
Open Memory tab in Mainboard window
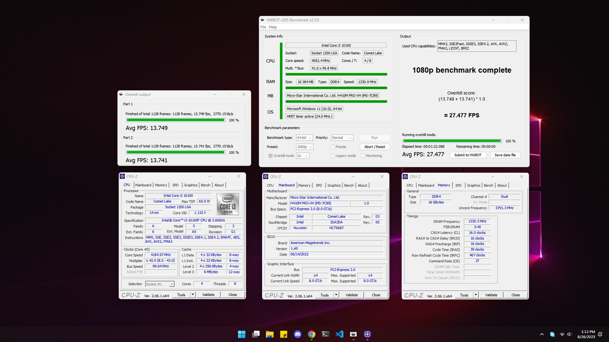304,186
